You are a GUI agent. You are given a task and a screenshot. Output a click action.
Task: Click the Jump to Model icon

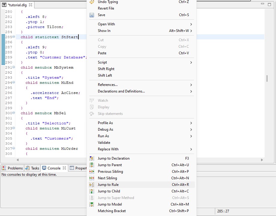coord(92,204)
